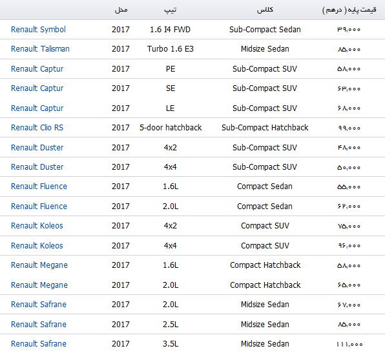Click the 'مدل' column header
Viewport: 385px width, 353px height.
click(x=121, y=10)
